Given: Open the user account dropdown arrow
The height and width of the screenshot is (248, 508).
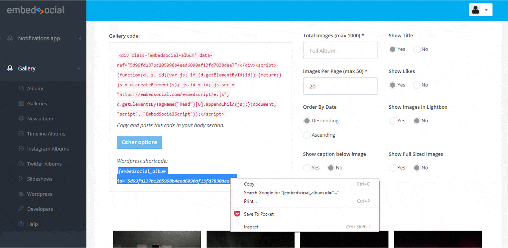Looking at the screenshot, I should [486, 10].
